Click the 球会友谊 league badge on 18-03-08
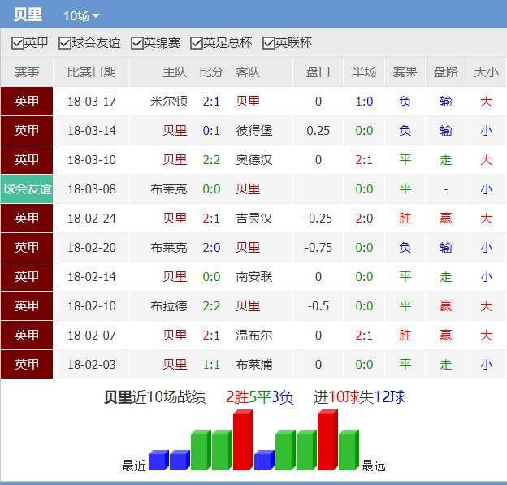This screenshot has height=485, width=507. [27, 189]
